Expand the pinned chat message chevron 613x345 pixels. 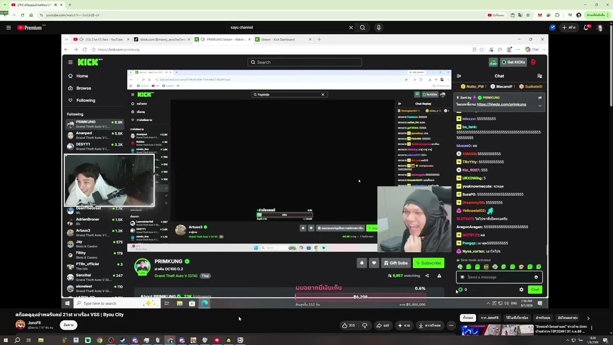540,105
